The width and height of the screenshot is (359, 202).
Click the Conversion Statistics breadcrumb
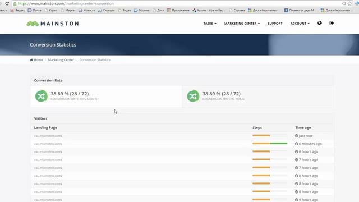coord(95,60)
